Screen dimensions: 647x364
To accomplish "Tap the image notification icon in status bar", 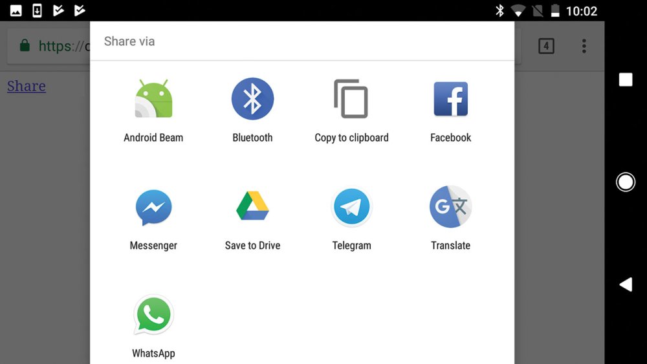I will (16, 11).
